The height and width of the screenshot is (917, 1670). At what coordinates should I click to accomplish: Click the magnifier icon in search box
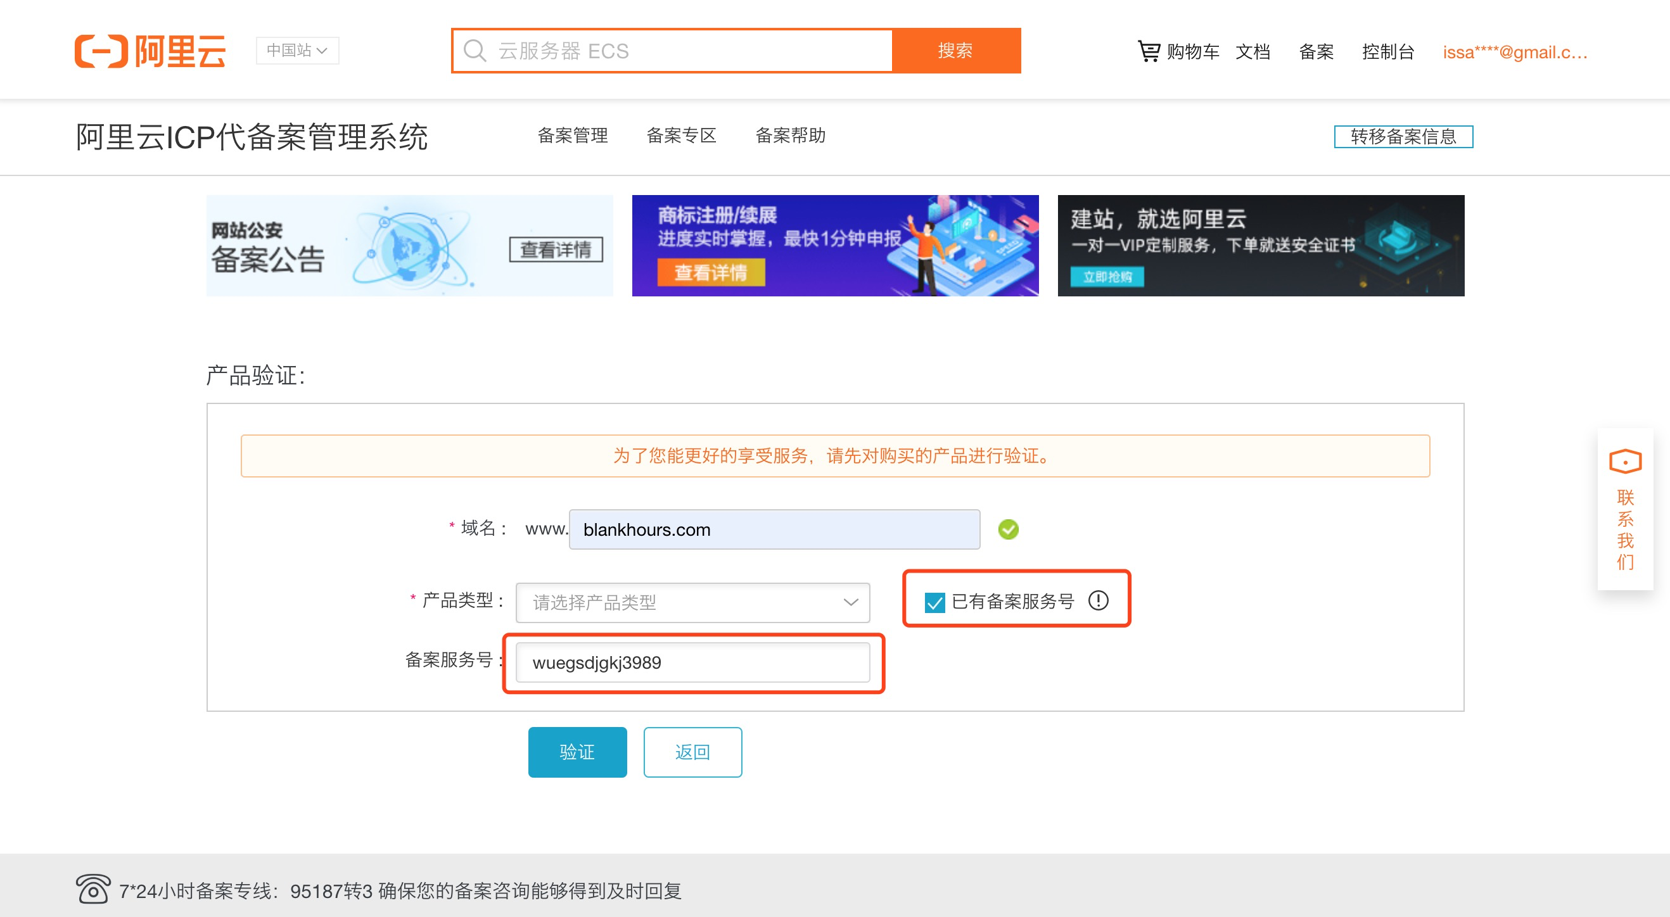point(475,51)
